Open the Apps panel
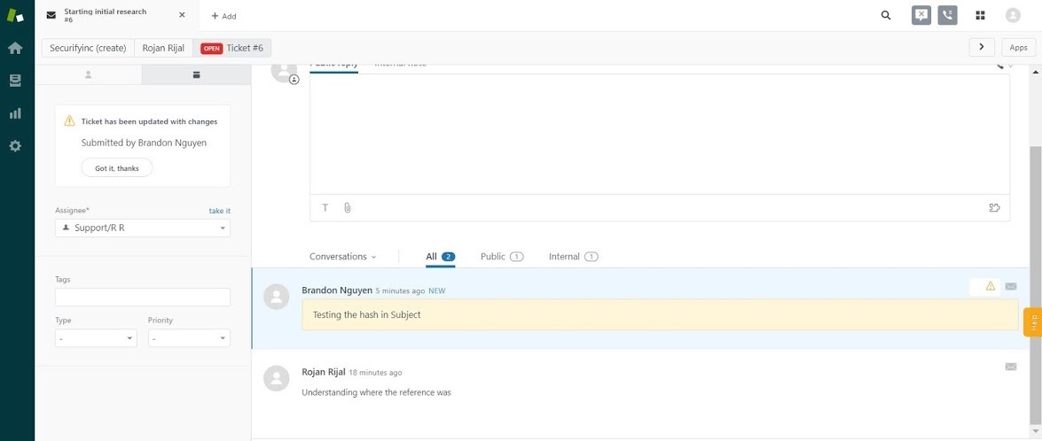 pos(1018,47)
